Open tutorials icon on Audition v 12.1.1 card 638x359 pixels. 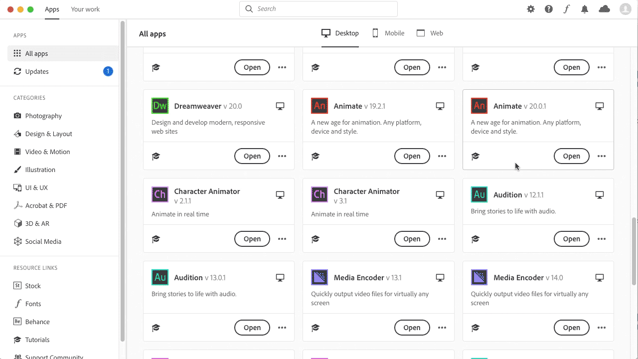pos(476,239)
